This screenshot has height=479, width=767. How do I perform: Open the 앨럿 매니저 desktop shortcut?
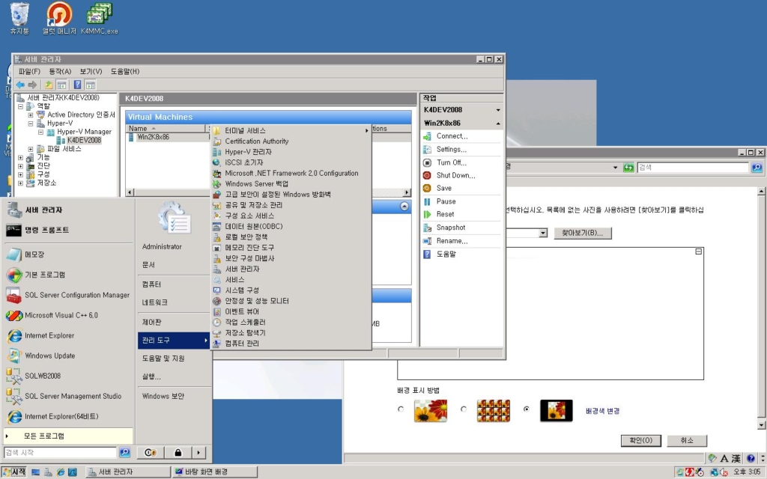(x=59, y=19)
